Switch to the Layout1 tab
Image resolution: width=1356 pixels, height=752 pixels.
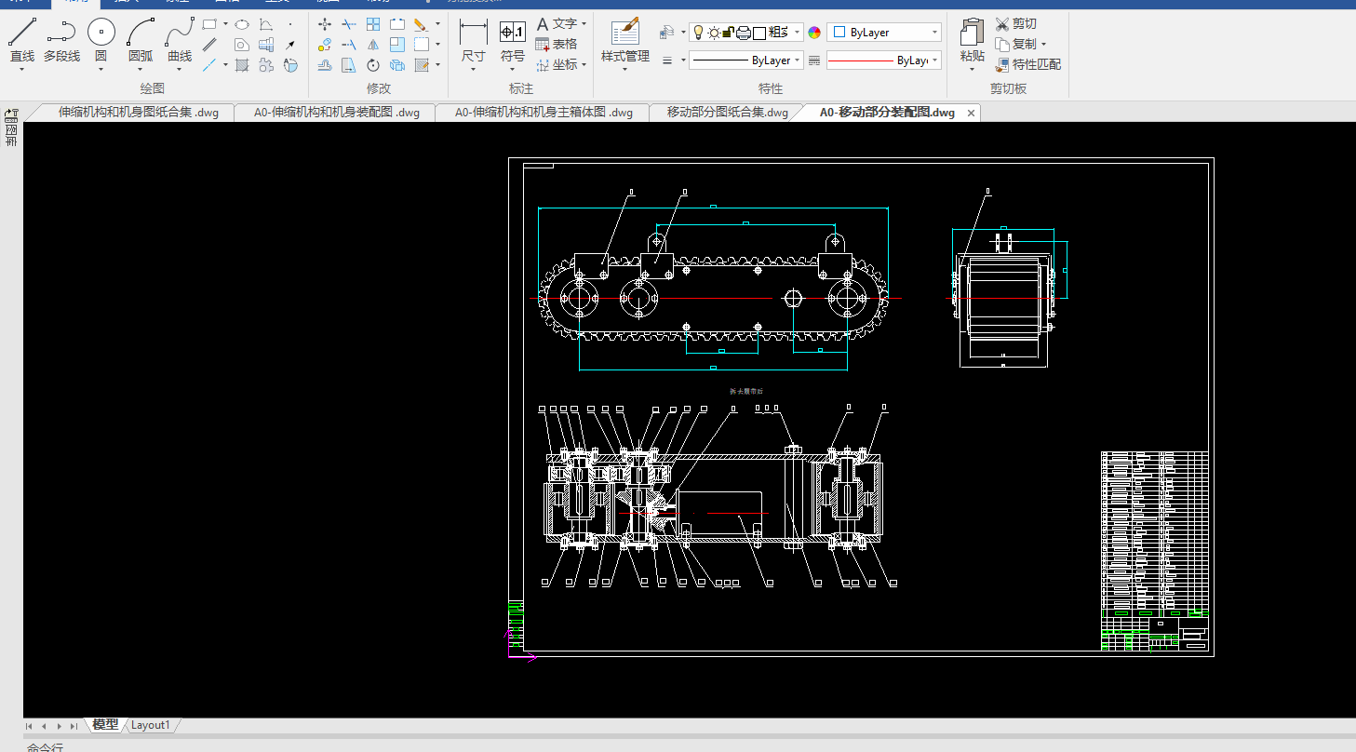tap(150, 725)
